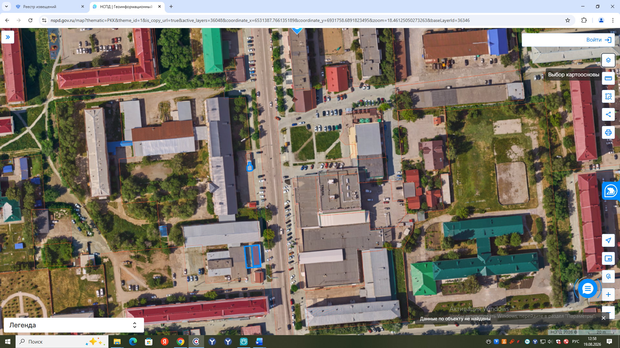Click the Войти login button
Image resolution: width=620 pixels, height=348 pixels.
coord(598,40)
